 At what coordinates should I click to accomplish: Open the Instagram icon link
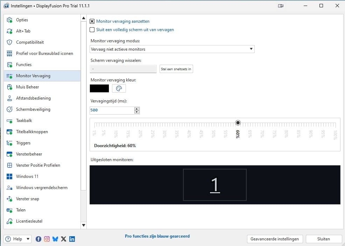coord(47,239)
